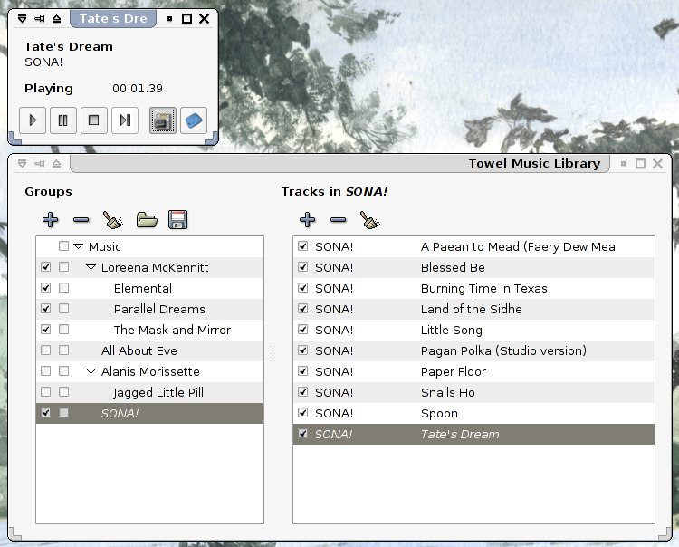Stop playback of Tate's Dream
The height and width of the screenshot is (547, 679).
93,120
